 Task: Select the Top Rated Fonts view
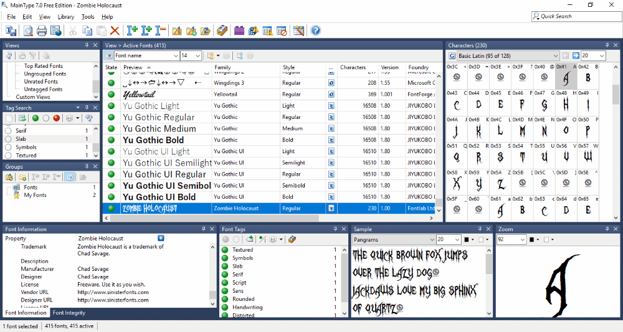[x=44, y=66]
